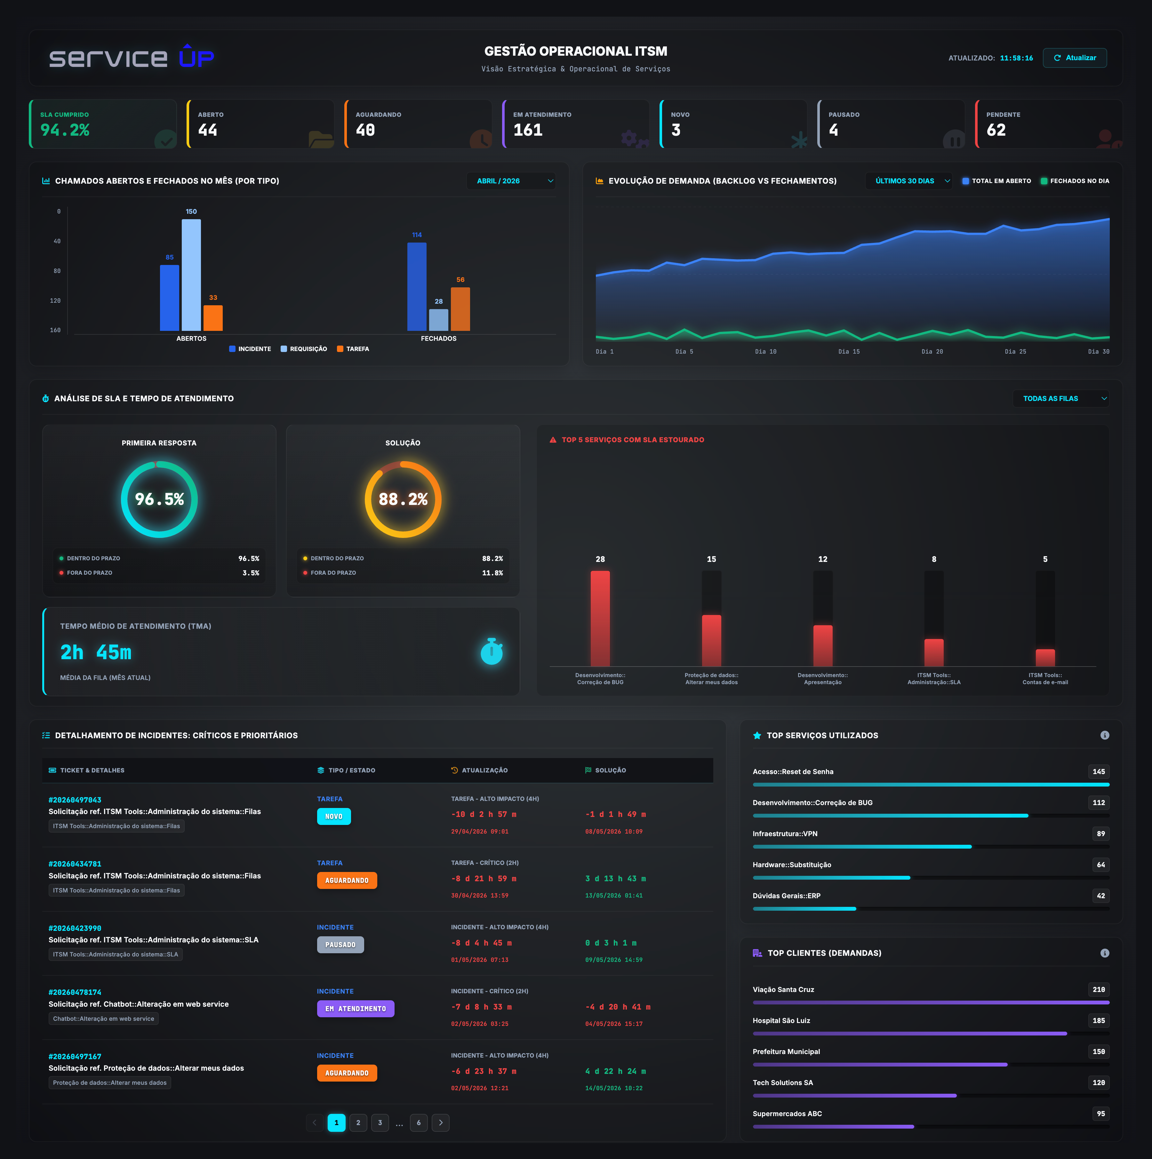Go to page 2 of incidents
The width and height of the screenshot is (1152, 1159).
[x=358, y=1123]
